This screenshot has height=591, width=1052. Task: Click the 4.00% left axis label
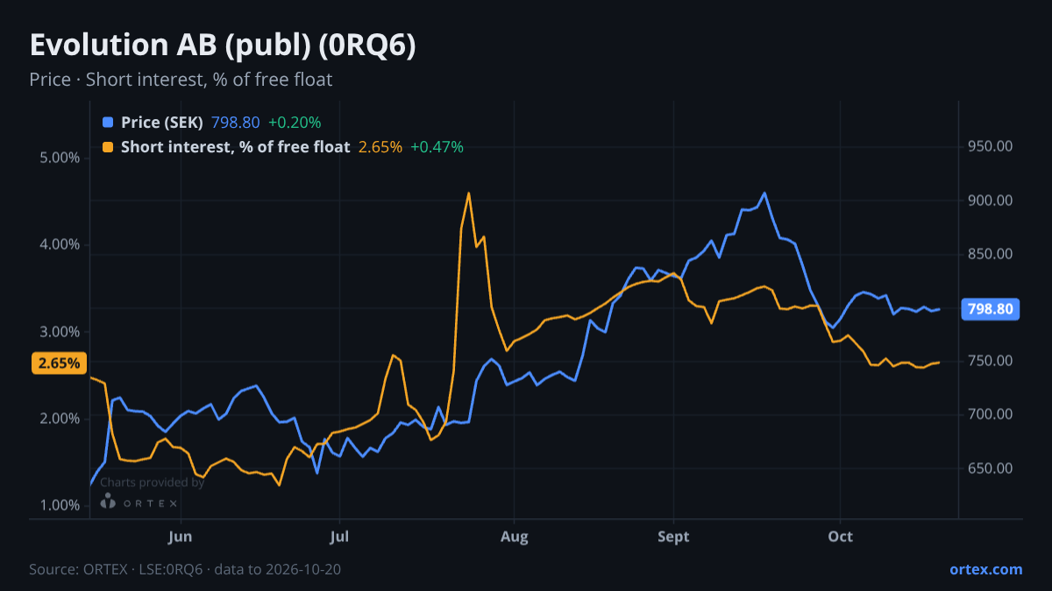click(60, 244)
